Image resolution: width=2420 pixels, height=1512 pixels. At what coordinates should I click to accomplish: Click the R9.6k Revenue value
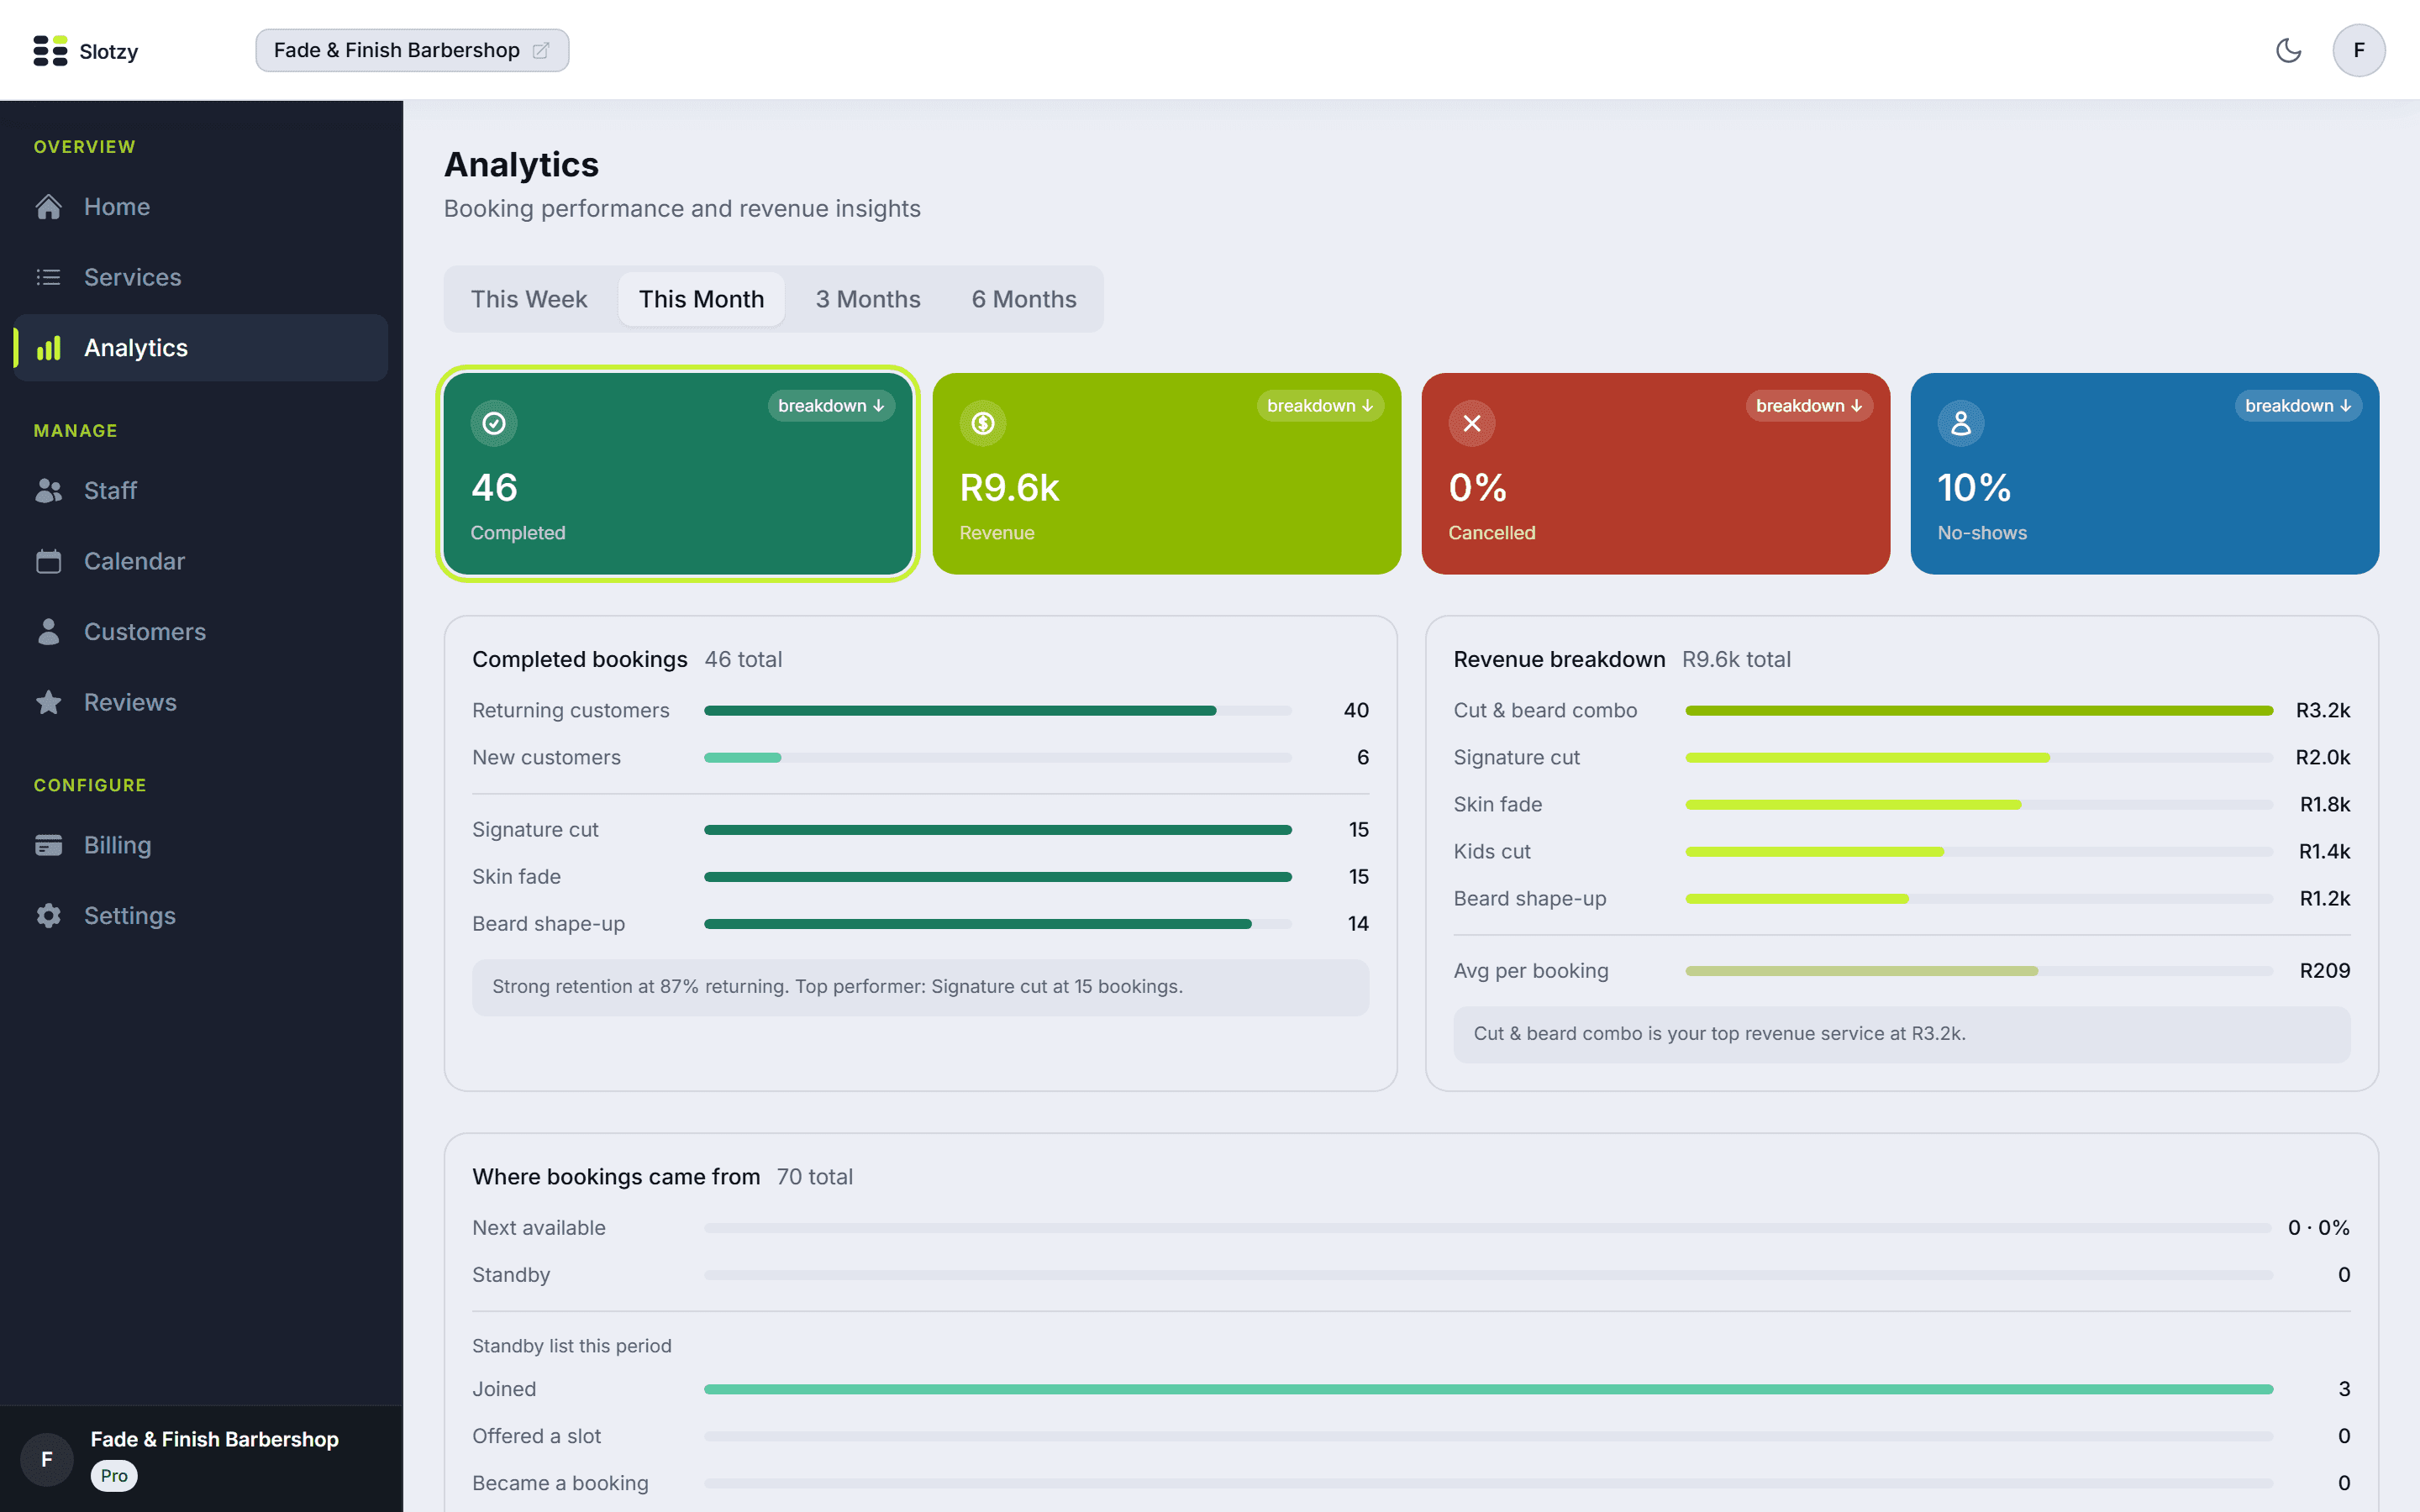[x=1009, y=488]
